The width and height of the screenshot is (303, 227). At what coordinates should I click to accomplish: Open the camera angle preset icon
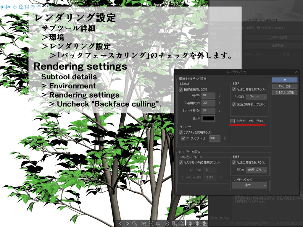[144, 223]
